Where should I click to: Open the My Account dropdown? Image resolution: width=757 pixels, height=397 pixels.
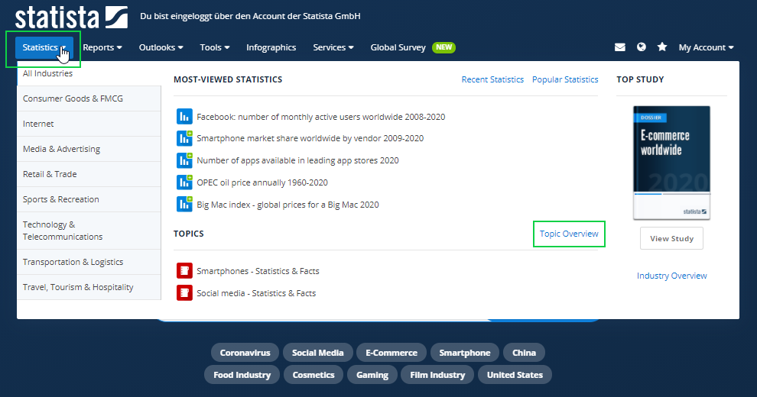click(706, 47)
